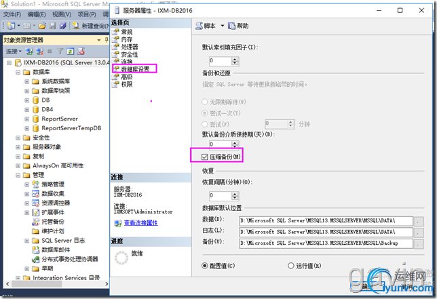Screen dimensions: 437x299
Task: Open the 项目(P) menu
Action: coord(87,14)
